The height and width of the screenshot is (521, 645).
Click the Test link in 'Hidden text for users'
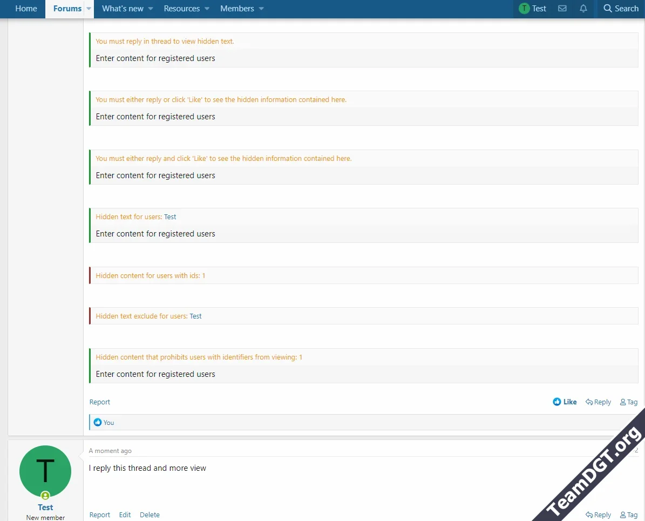click(170, 216)
